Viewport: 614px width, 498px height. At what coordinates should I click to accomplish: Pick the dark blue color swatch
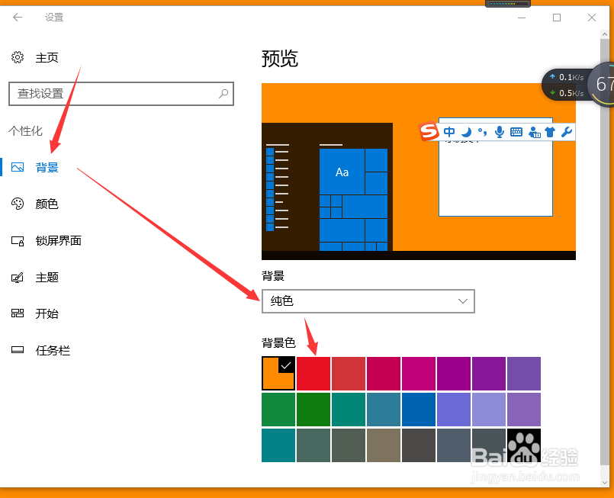click(x=419, y=410)
